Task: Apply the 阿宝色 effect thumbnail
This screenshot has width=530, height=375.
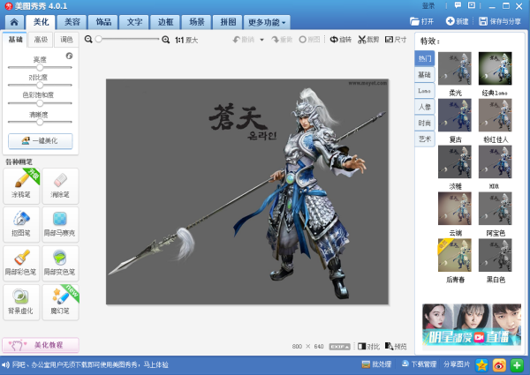Action: pos(496,208)
